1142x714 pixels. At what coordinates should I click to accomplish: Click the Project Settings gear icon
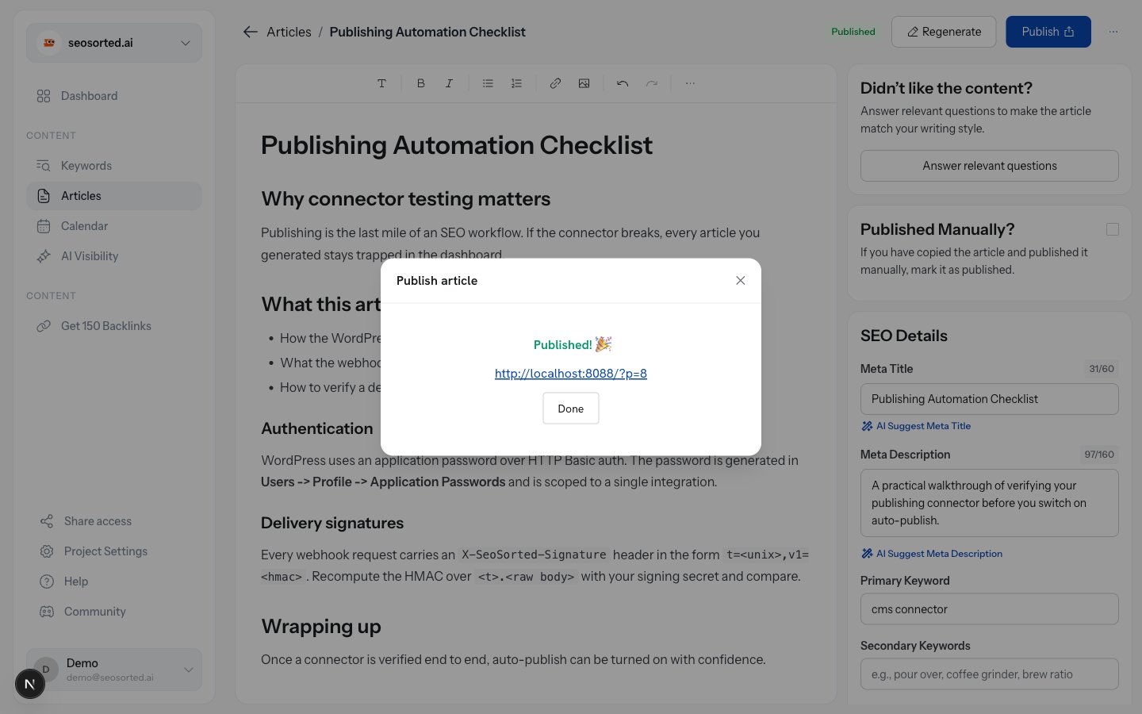(x=47, y=551)
